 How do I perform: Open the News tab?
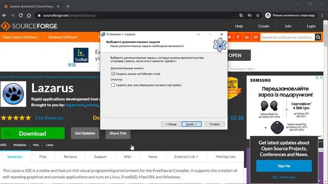click(x=153, y=157)
